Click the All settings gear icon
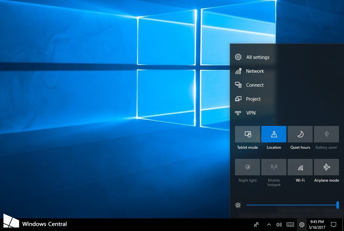This screenshot has height=231, width=344. click(238, 57)
